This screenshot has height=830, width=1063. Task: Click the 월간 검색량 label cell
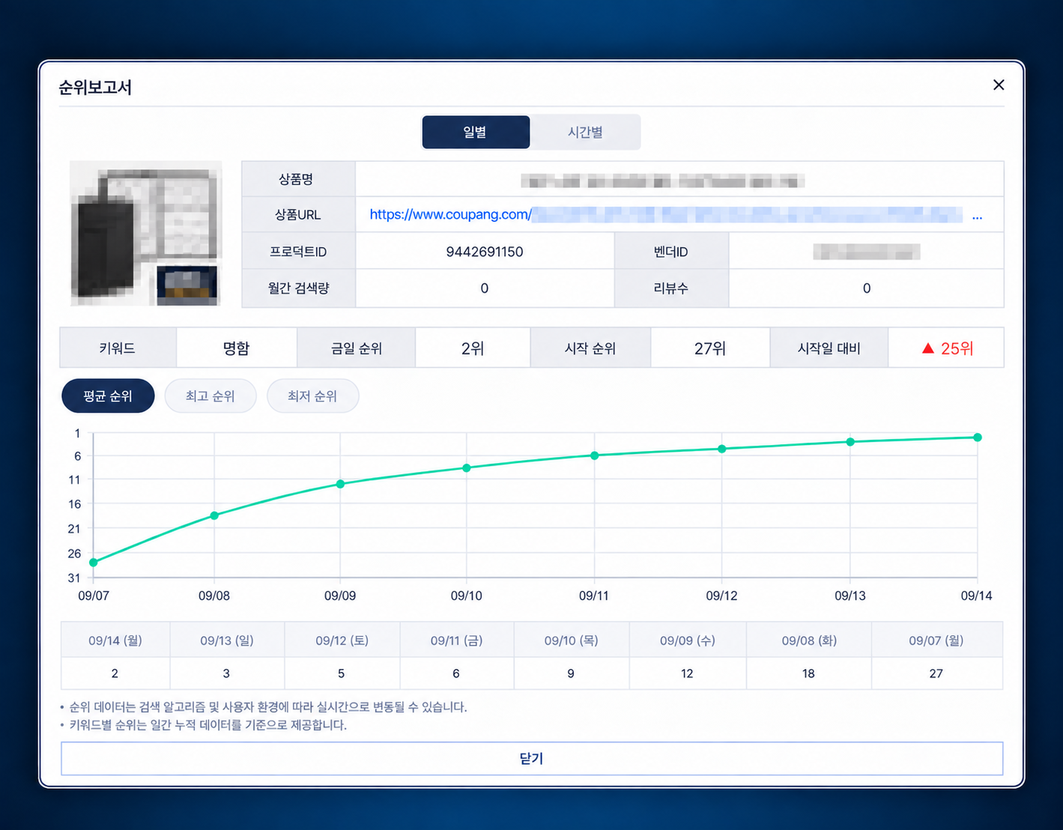click(298, 288)
